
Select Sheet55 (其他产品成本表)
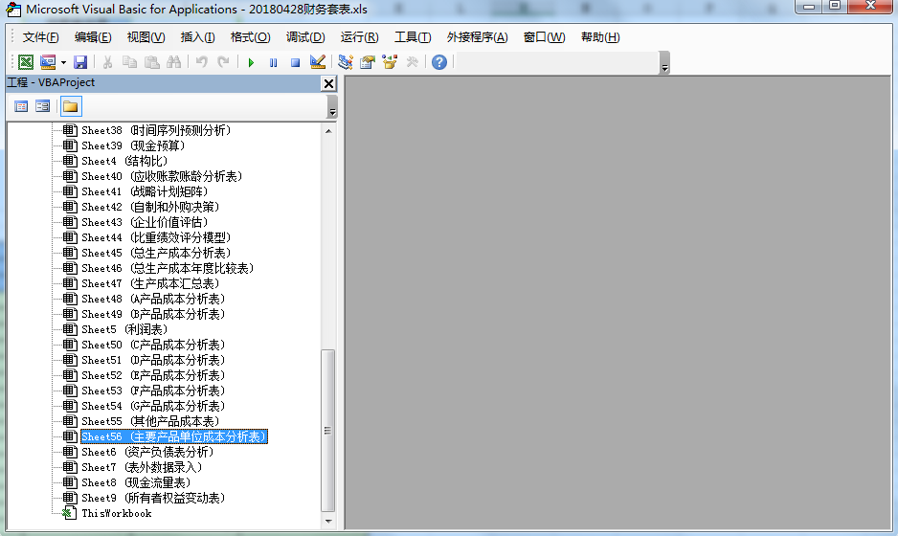coord(150,421)
